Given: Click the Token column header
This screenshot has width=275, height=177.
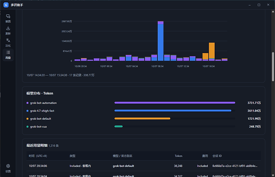Looking at the screenshot, I should [179, 156].
